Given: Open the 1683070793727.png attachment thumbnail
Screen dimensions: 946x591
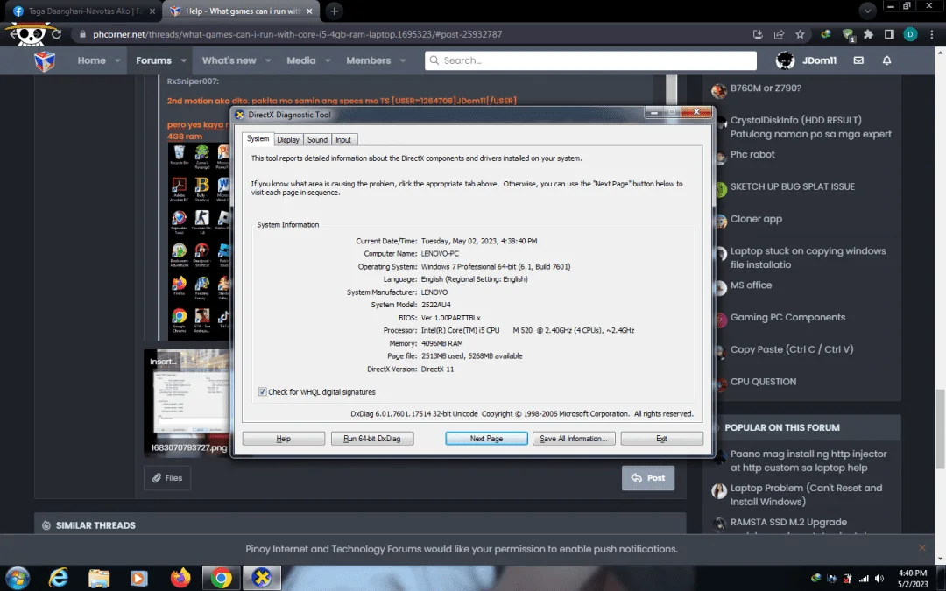Looking at the screenshot, I should [x=187, y=403].
